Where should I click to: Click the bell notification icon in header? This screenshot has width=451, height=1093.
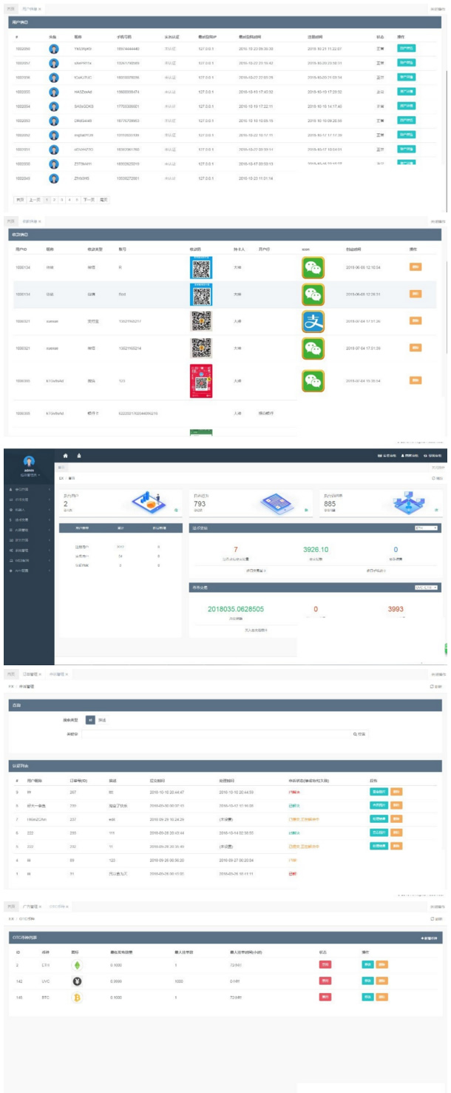click(x=79, y=454)
